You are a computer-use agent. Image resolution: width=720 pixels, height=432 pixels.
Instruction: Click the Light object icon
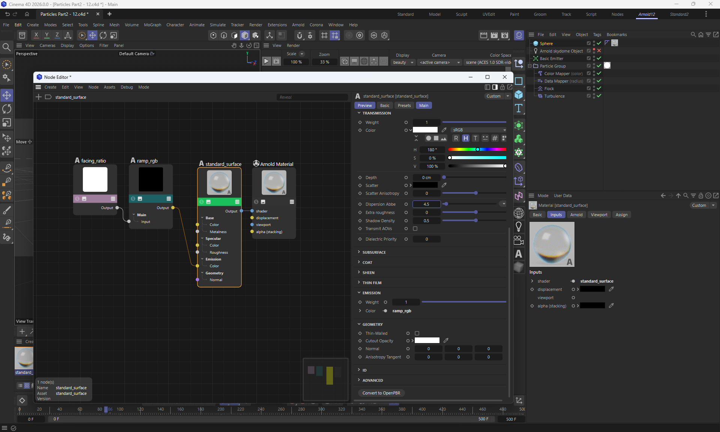click(519, 226)
